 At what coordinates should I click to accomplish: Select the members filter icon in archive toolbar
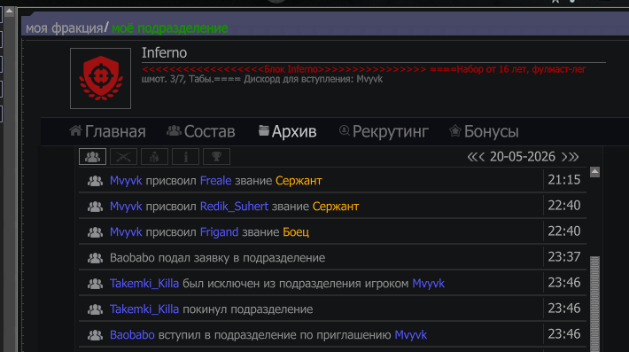(93, 157)
